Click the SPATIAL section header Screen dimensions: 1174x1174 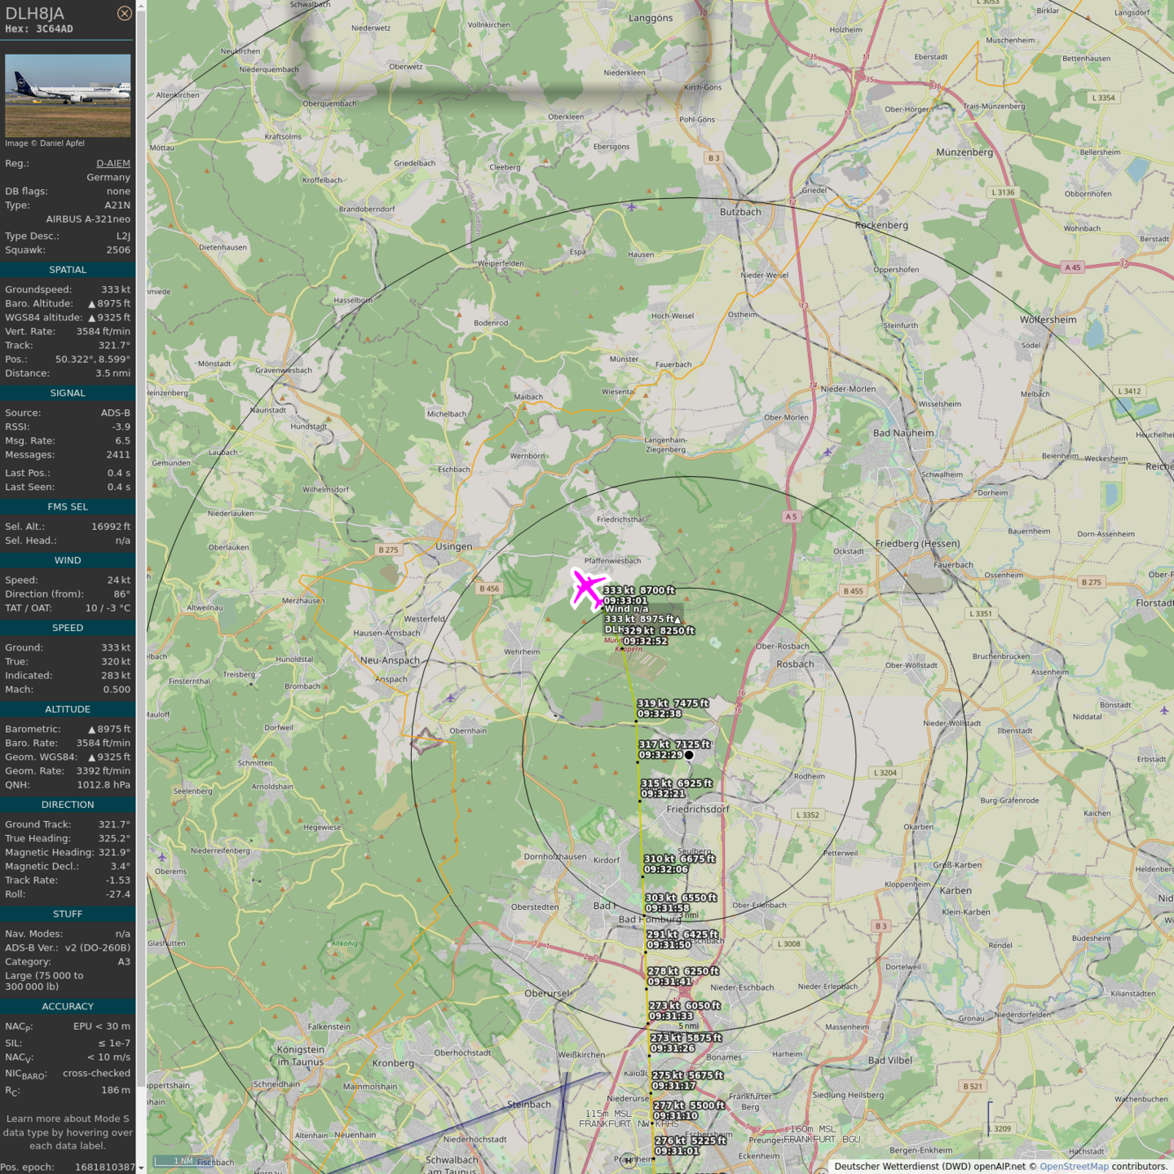pos(68,270)
